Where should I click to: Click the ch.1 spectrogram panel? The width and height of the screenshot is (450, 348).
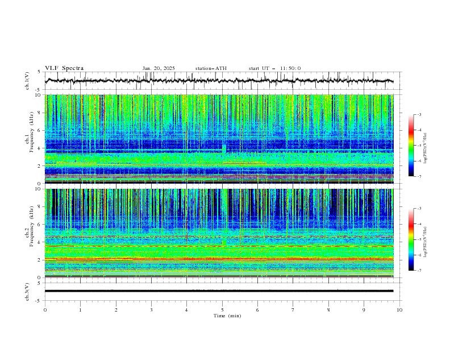click(x=219, y=139)
